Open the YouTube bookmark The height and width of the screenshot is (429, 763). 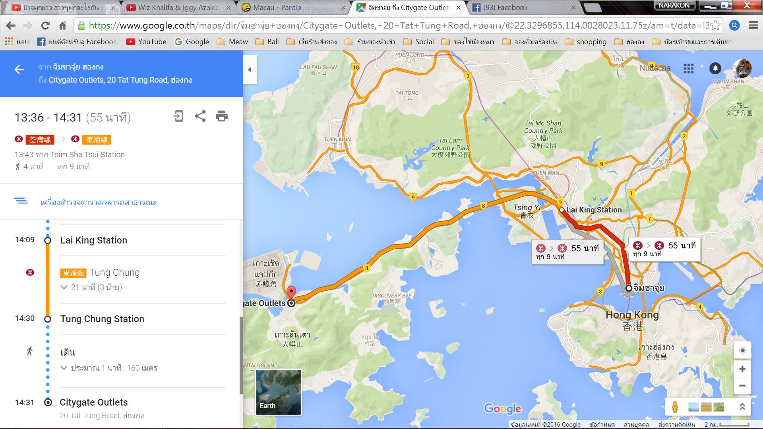[146, 42]
